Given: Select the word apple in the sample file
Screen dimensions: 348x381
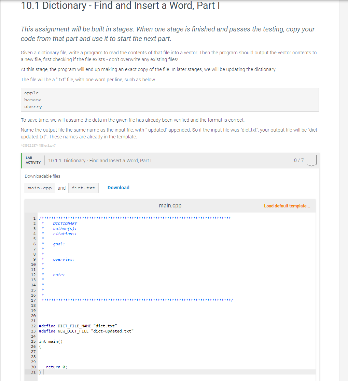Looking at the screenshot, I should click(x=31, y=93).
